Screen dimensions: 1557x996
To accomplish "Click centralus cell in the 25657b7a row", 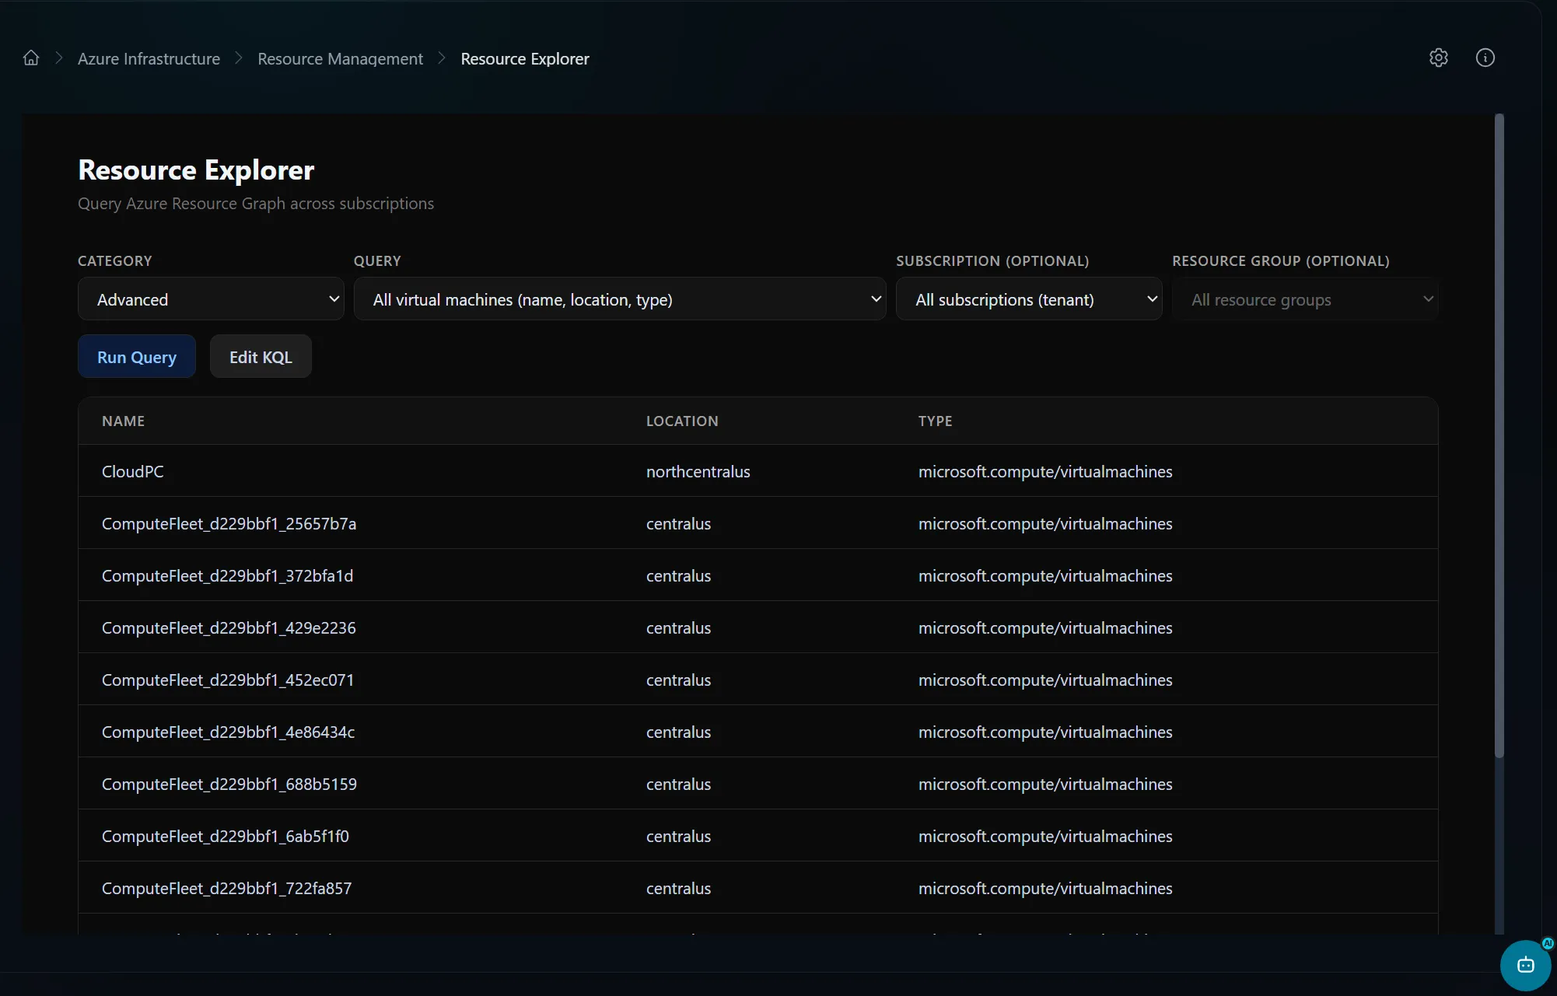I will (x=678, y=524).
